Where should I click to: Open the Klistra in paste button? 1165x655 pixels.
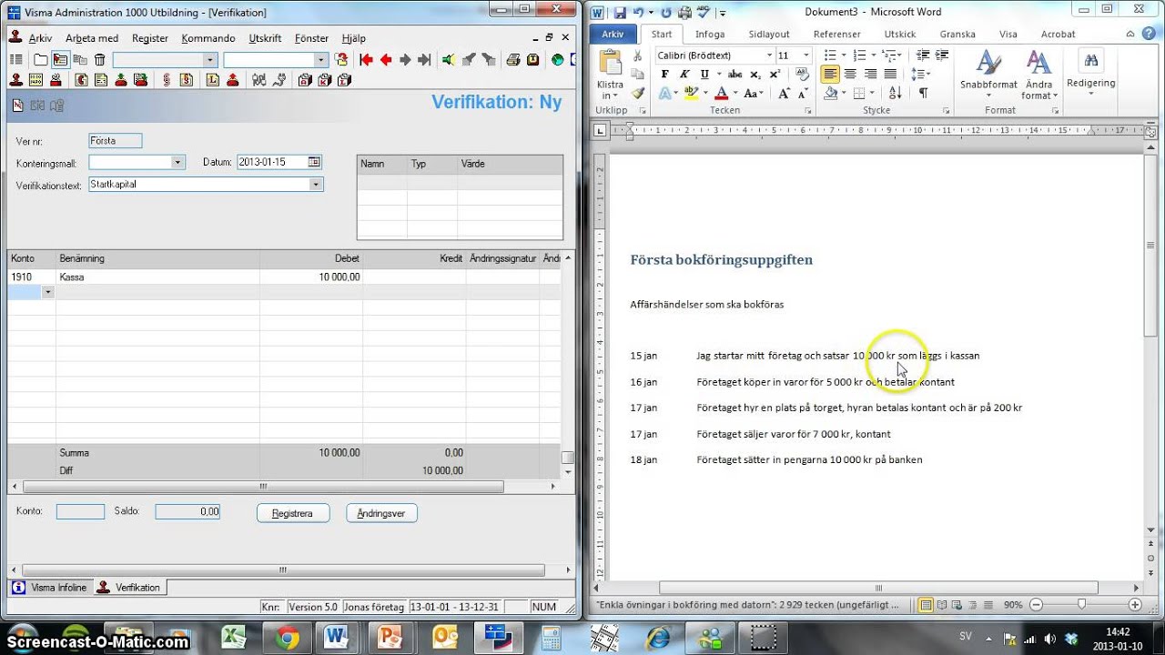pyautogui.click(x=610, y=76)
